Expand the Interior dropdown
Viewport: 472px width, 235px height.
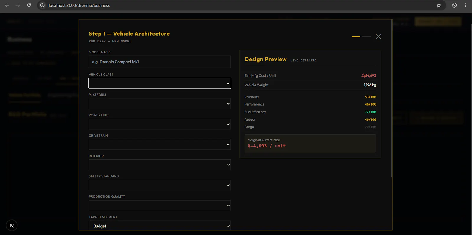(160, 165)
